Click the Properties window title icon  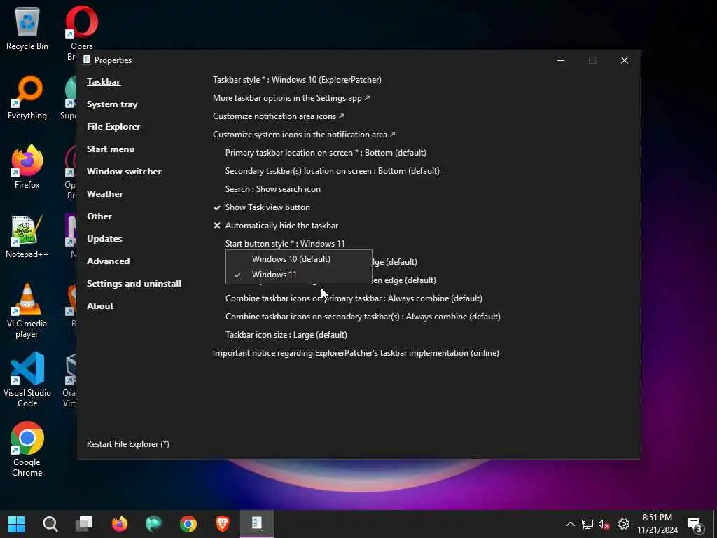click(86, 60)
